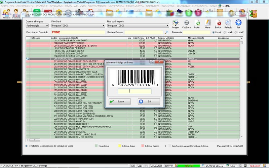The image size is (269, 168).
Task: Click the pink Estoque Zerado color swatch
Action: [142, 146]
